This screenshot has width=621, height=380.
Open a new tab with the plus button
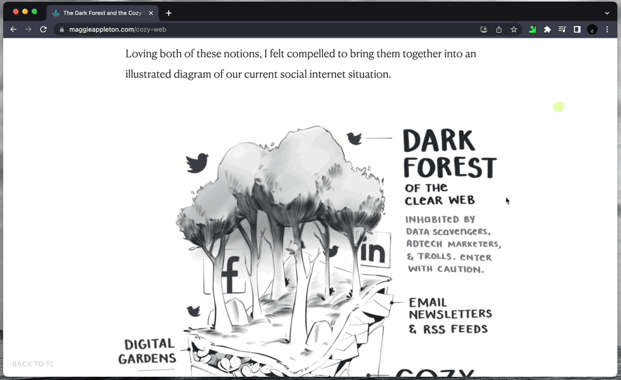(169, 13)
